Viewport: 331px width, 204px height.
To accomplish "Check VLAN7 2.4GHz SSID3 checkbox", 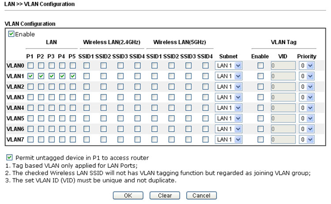I will point(120,140).
